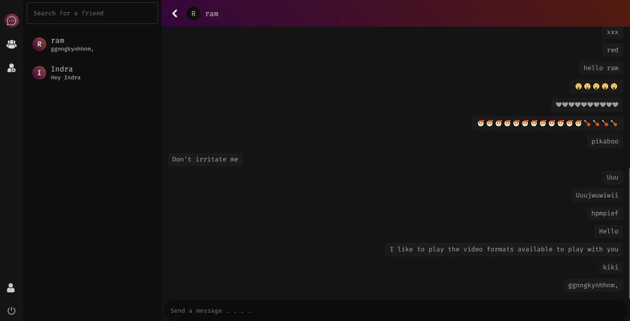
Task: Click the 'Don't irritate me' message bubble
Action: click(x=205, y=159)
